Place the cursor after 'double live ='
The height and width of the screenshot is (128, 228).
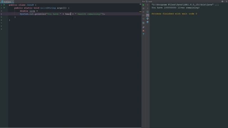click(38, 11)
